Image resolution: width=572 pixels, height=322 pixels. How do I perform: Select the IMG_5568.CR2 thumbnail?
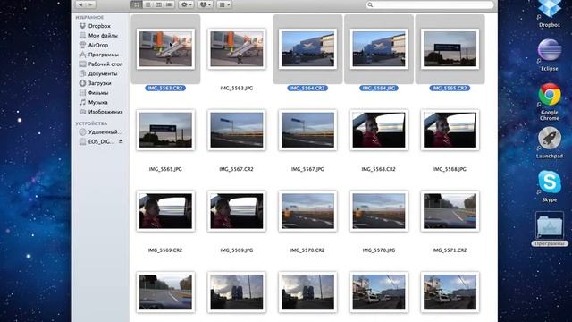379,130
